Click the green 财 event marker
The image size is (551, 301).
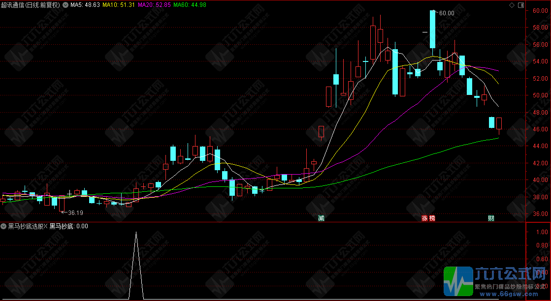(x=491, y=218)
